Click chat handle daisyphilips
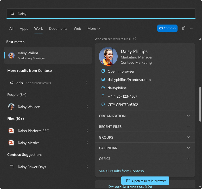 coord(117,88)
